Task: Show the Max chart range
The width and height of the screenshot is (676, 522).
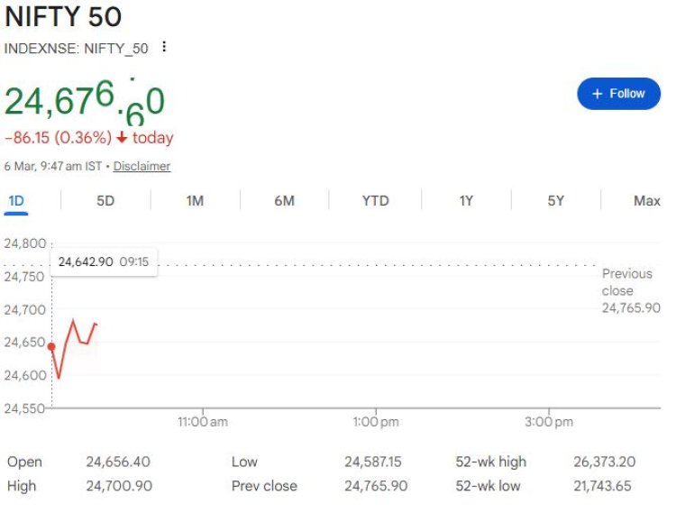Action: (646, 201)
